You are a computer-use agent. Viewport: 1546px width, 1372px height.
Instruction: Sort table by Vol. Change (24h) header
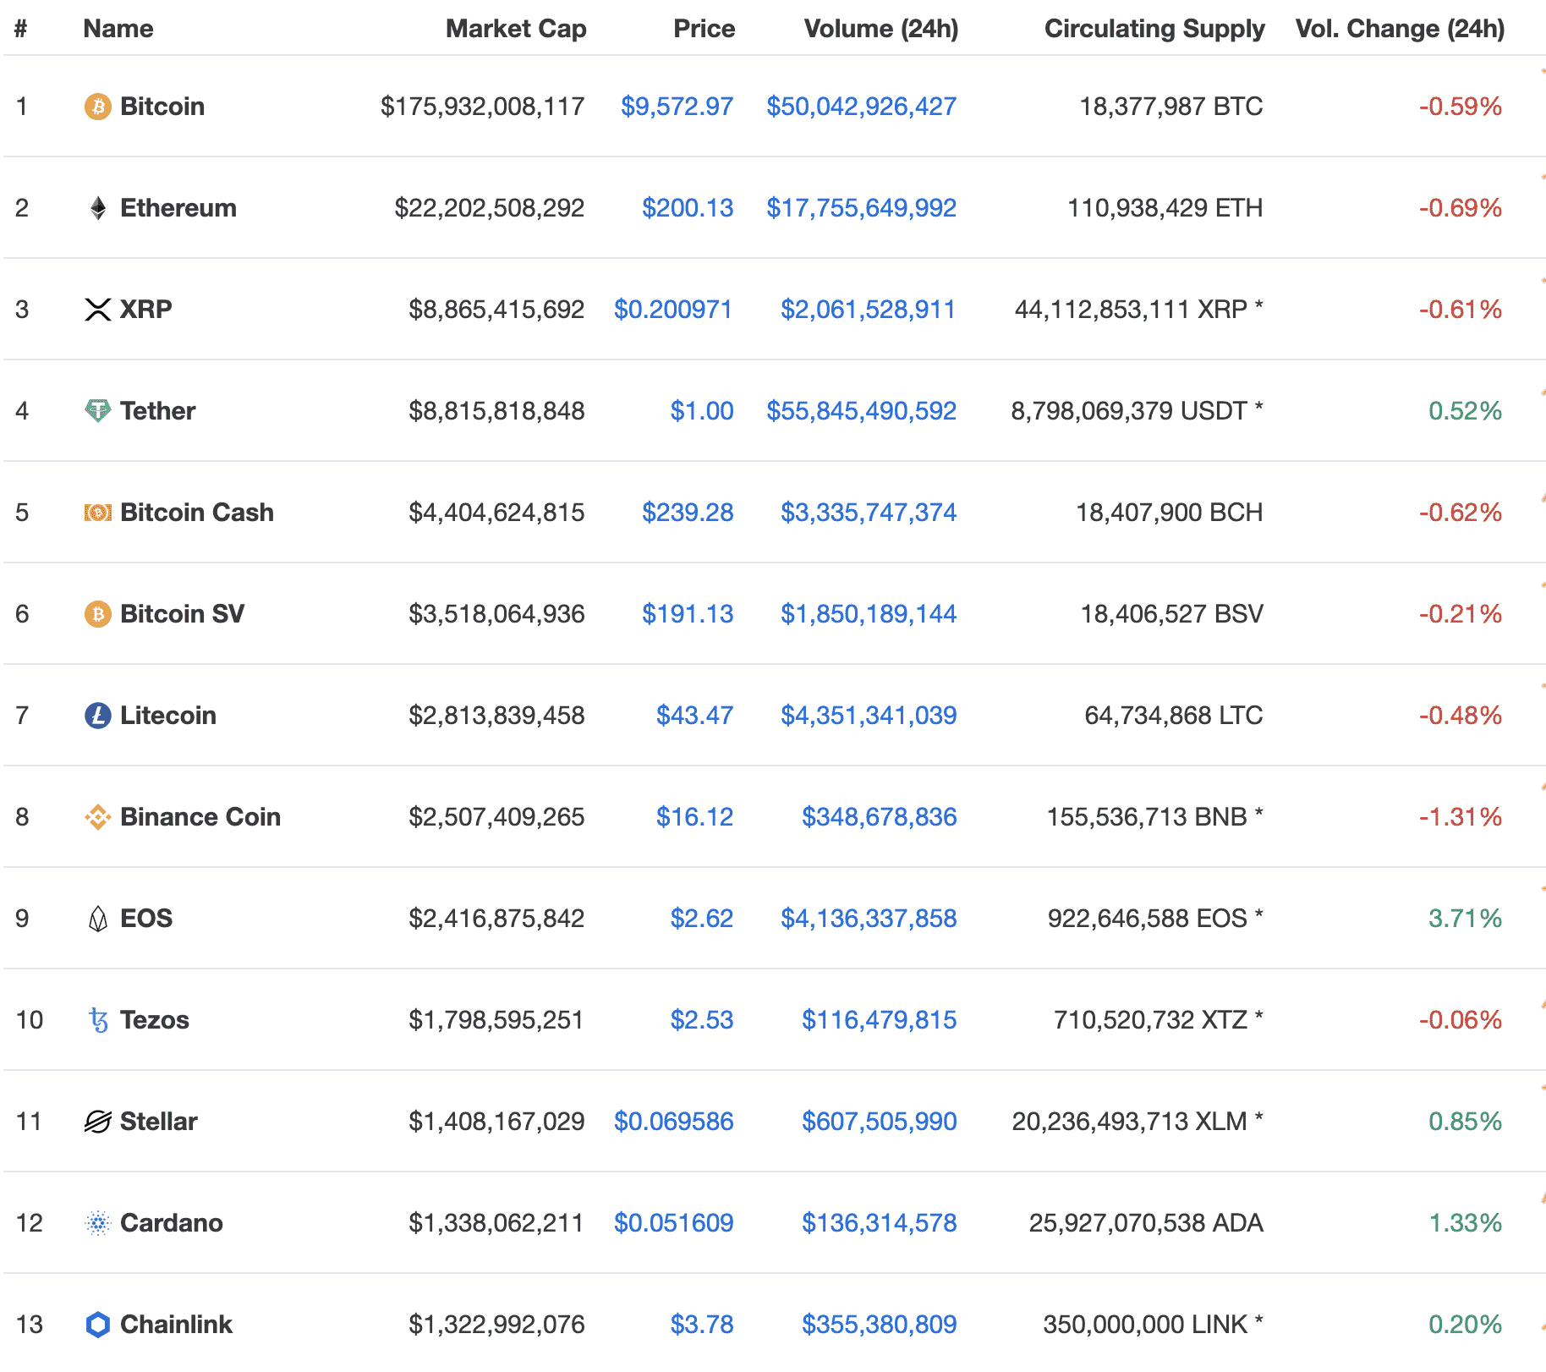[x=1400, y=29]
